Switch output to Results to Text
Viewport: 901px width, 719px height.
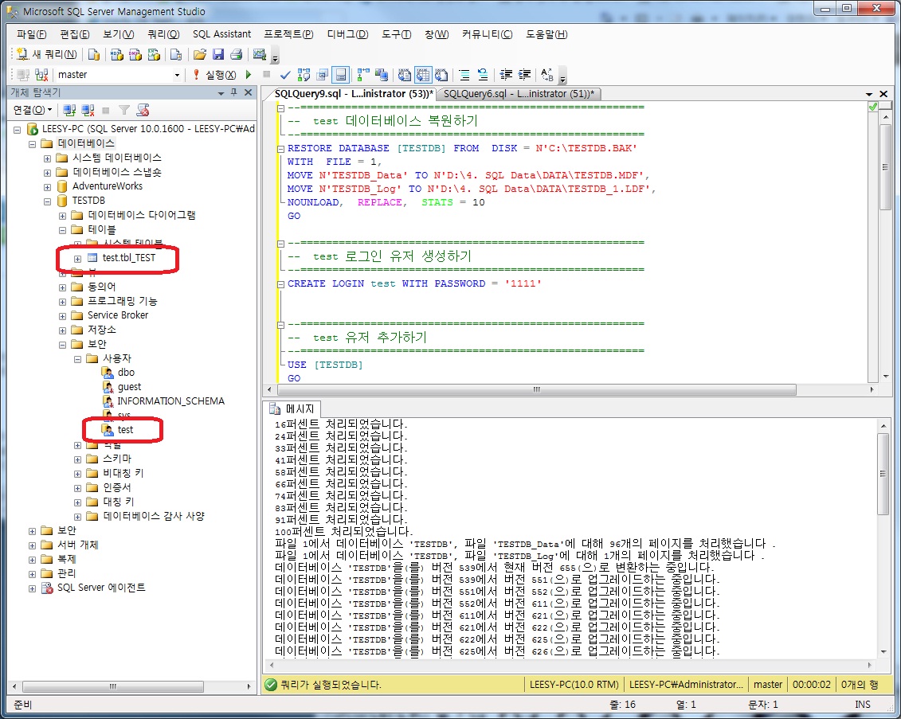point(405,75)
